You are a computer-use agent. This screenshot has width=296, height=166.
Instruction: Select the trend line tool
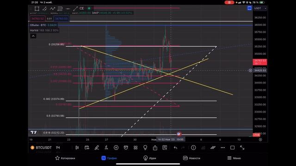click(75, 8)
